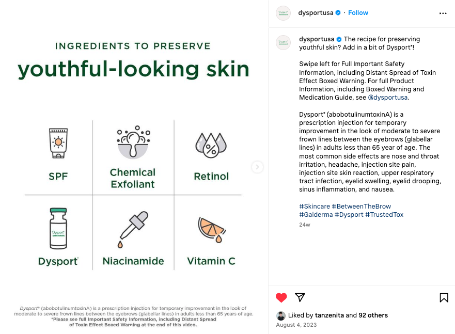This screenshot has width=455, height=334.
Task: Go to next slide with carousel arrow
Action: point(257,167)
